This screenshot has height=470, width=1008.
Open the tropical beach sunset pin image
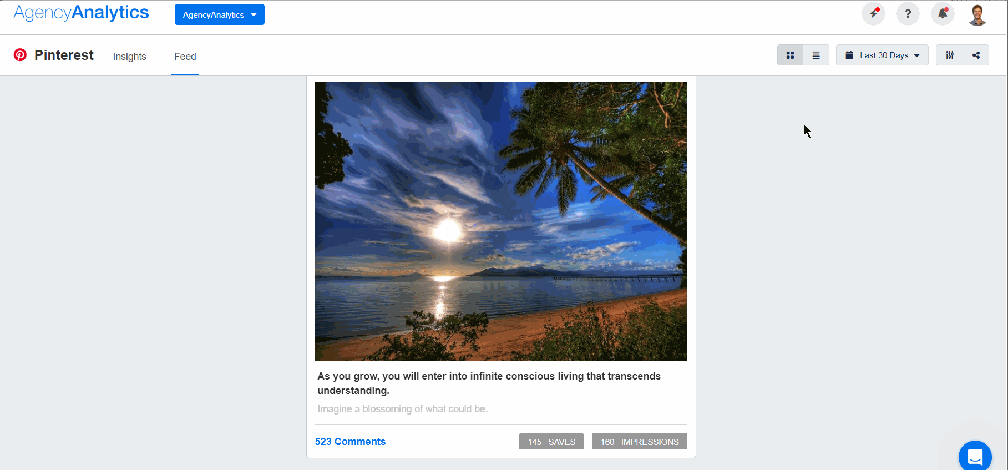501,221
